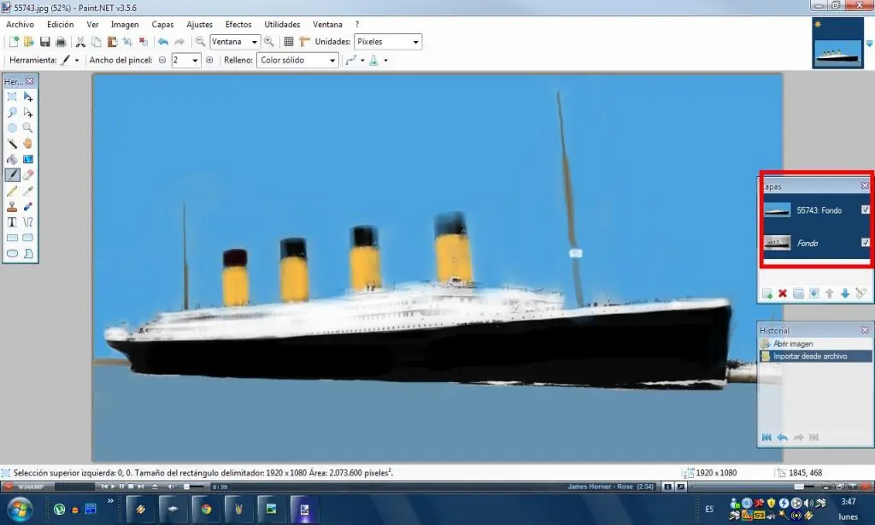Click the image thumbnail at top right
Screen dimensions: 875x525
(x=837, y=43)
